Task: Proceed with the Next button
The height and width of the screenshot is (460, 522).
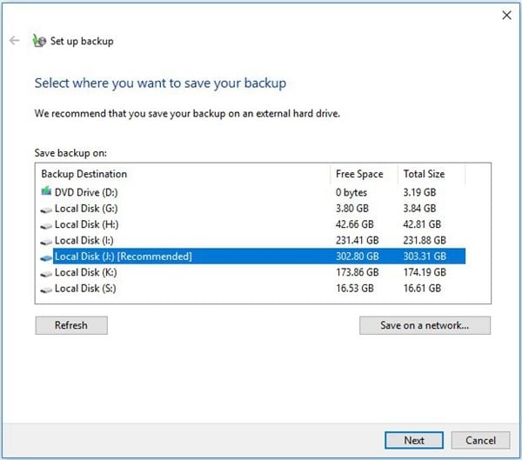Action: tap(414, 440)
